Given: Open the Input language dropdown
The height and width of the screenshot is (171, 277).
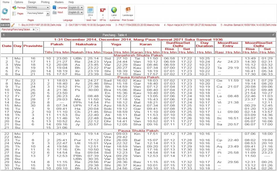Looking at the screenshot, I should pyautogui.click(x=76, y=12).
